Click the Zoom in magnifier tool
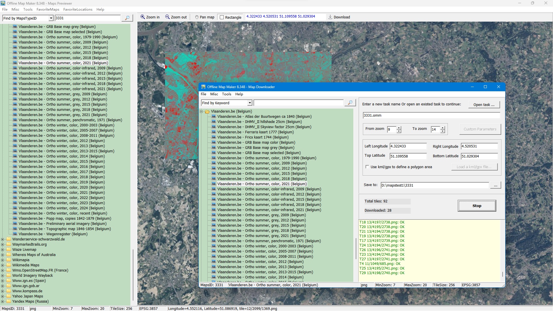The width and height of the screenshot is (553, 311). (150, 17)
